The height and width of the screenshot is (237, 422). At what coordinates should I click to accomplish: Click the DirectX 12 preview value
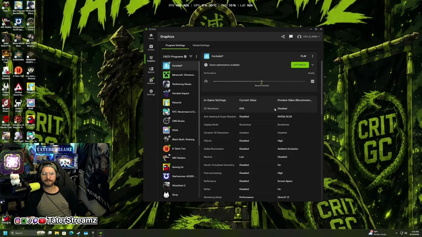[x=283, y=197]
